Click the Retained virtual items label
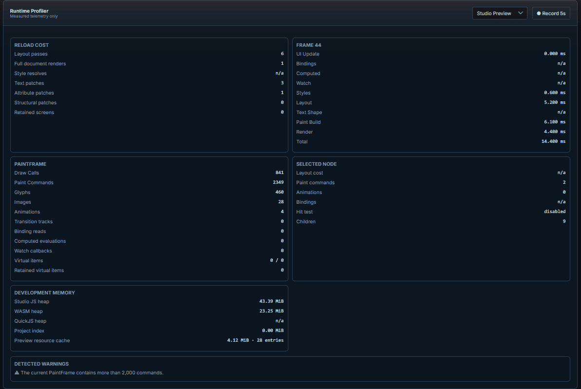The width and height of the screenshot is (581, 389). pos(39,271)
